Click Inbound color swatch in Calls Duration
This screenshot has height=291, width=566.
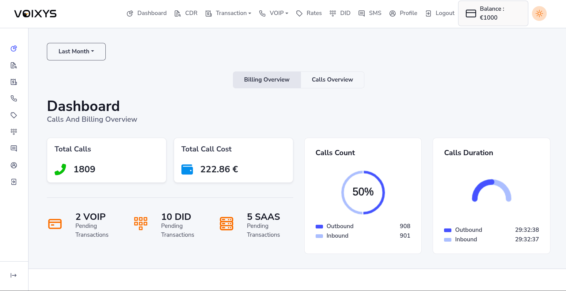448,240
